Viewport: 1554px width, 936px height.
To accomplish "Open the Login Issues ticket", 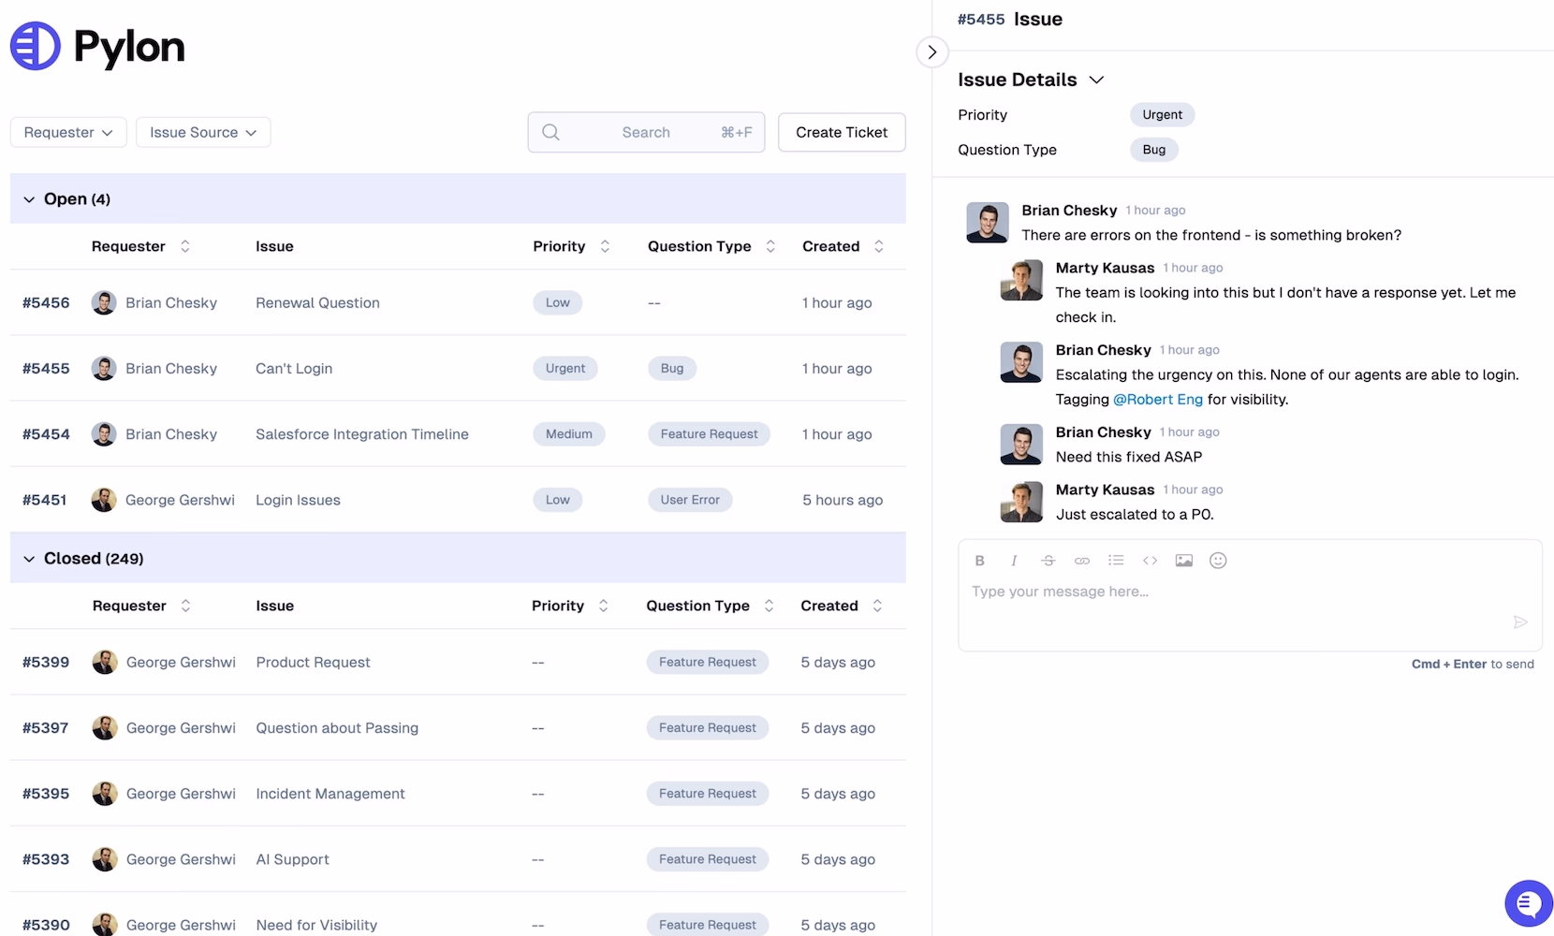I will [458, 500].
